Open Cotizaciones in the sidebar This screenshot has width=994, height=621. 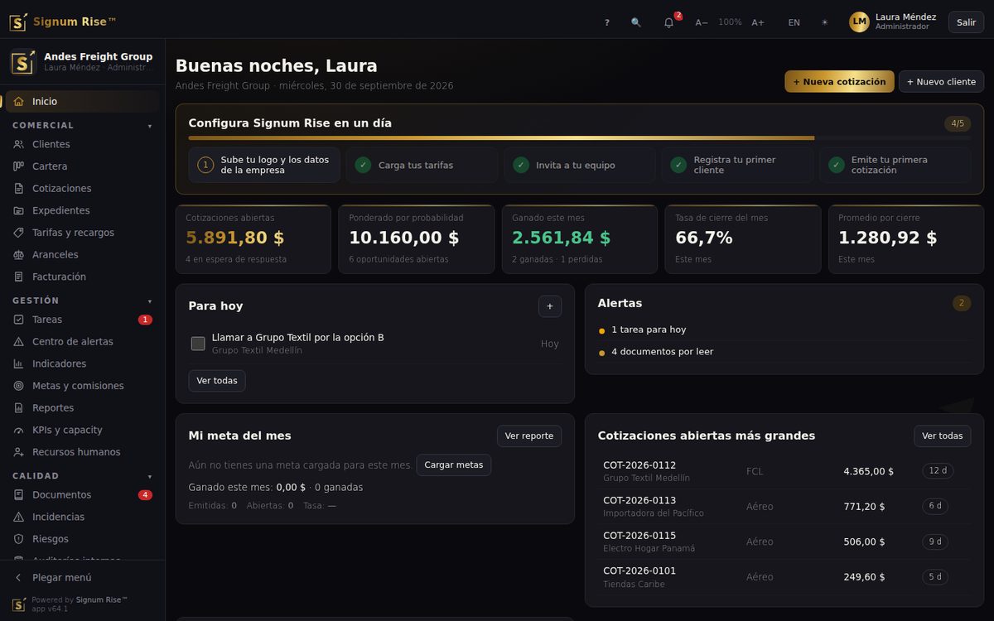tap(82, 189)
